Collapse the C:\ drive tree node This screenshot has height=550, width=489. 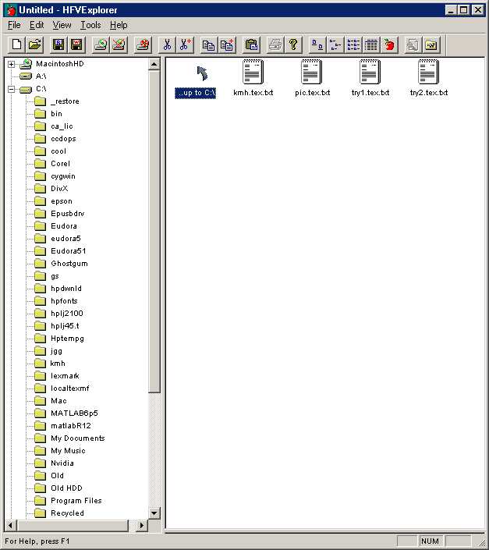click(12, 89)
